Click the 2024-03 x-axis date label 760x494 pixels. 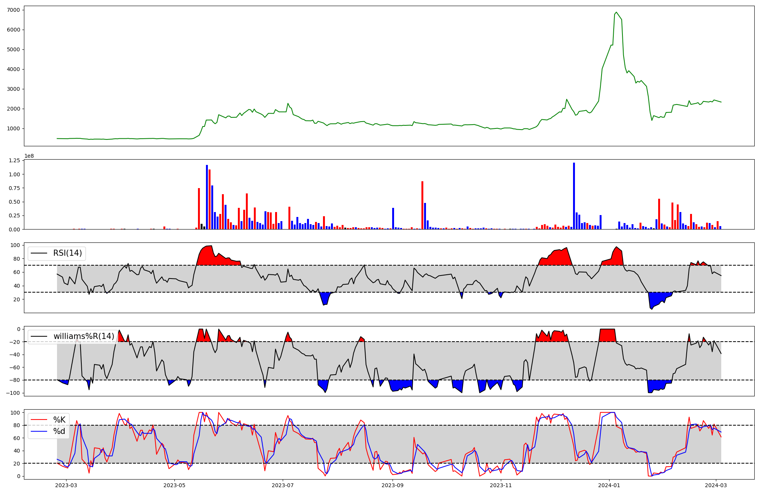click(x=716, y=485)
